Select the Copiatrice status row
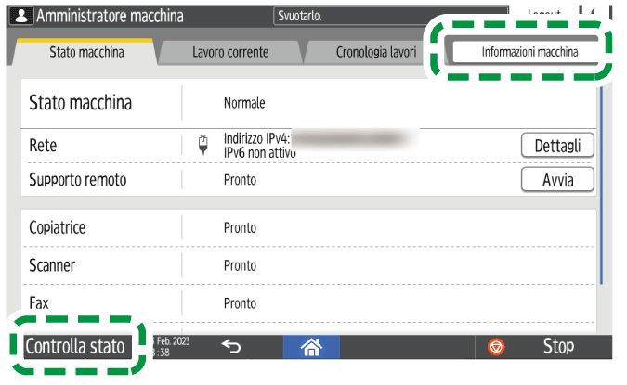 pos(307,227)
